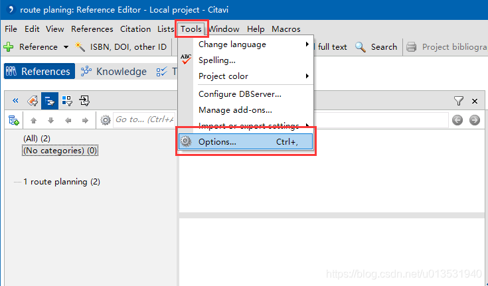The image size is (488, 286).
Task: Click the Go to... search field
Action: pyautogui.click(x=145, y=119)
